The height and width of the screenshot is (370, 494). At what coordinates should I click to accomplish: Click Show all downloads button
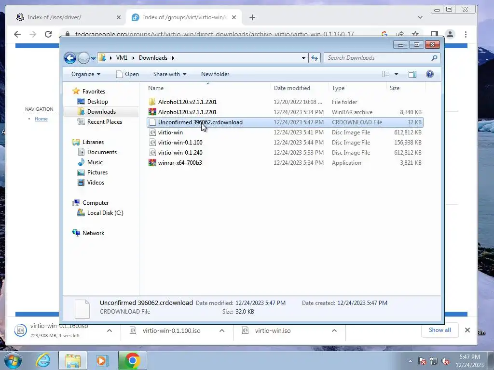439,330
